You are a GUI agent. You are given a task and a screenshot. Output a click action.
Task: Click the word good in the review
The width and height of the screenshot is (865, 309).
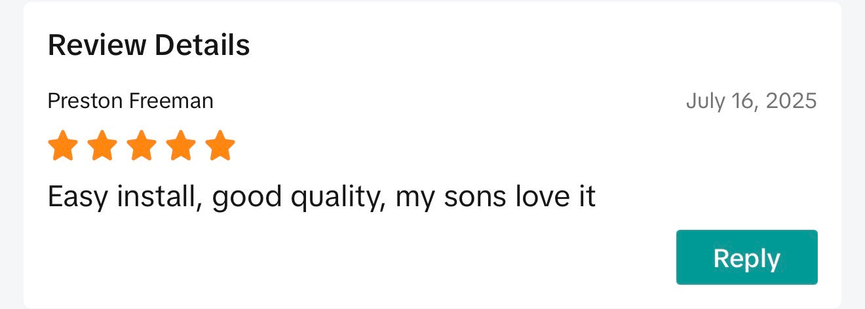click(248, 198)
